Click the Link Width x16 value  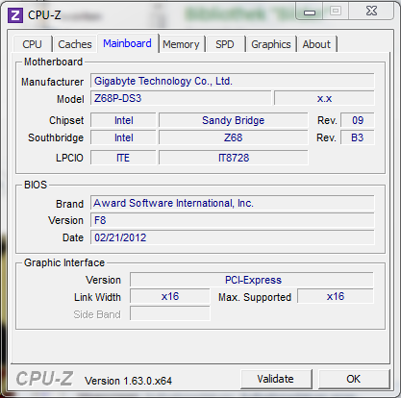coord(170,296)
